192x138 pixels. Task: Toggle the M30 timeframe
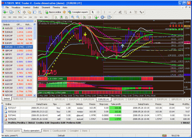(x=20, y=17)
